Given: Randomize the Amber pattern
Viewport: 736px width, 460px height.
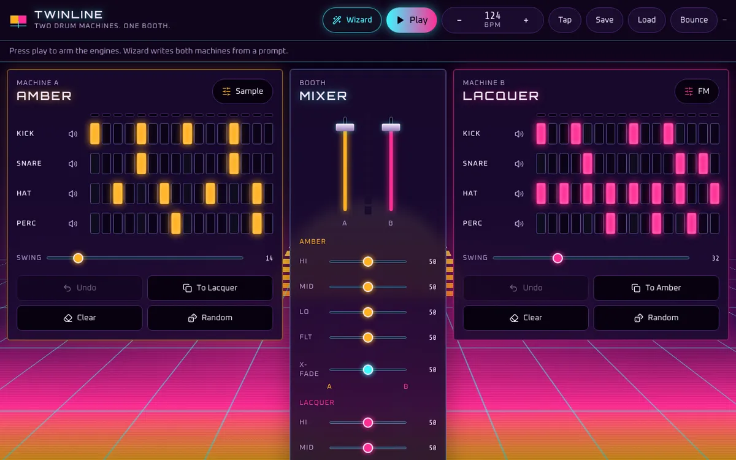Looking at the screenshot, I should [x=210, y=318].
